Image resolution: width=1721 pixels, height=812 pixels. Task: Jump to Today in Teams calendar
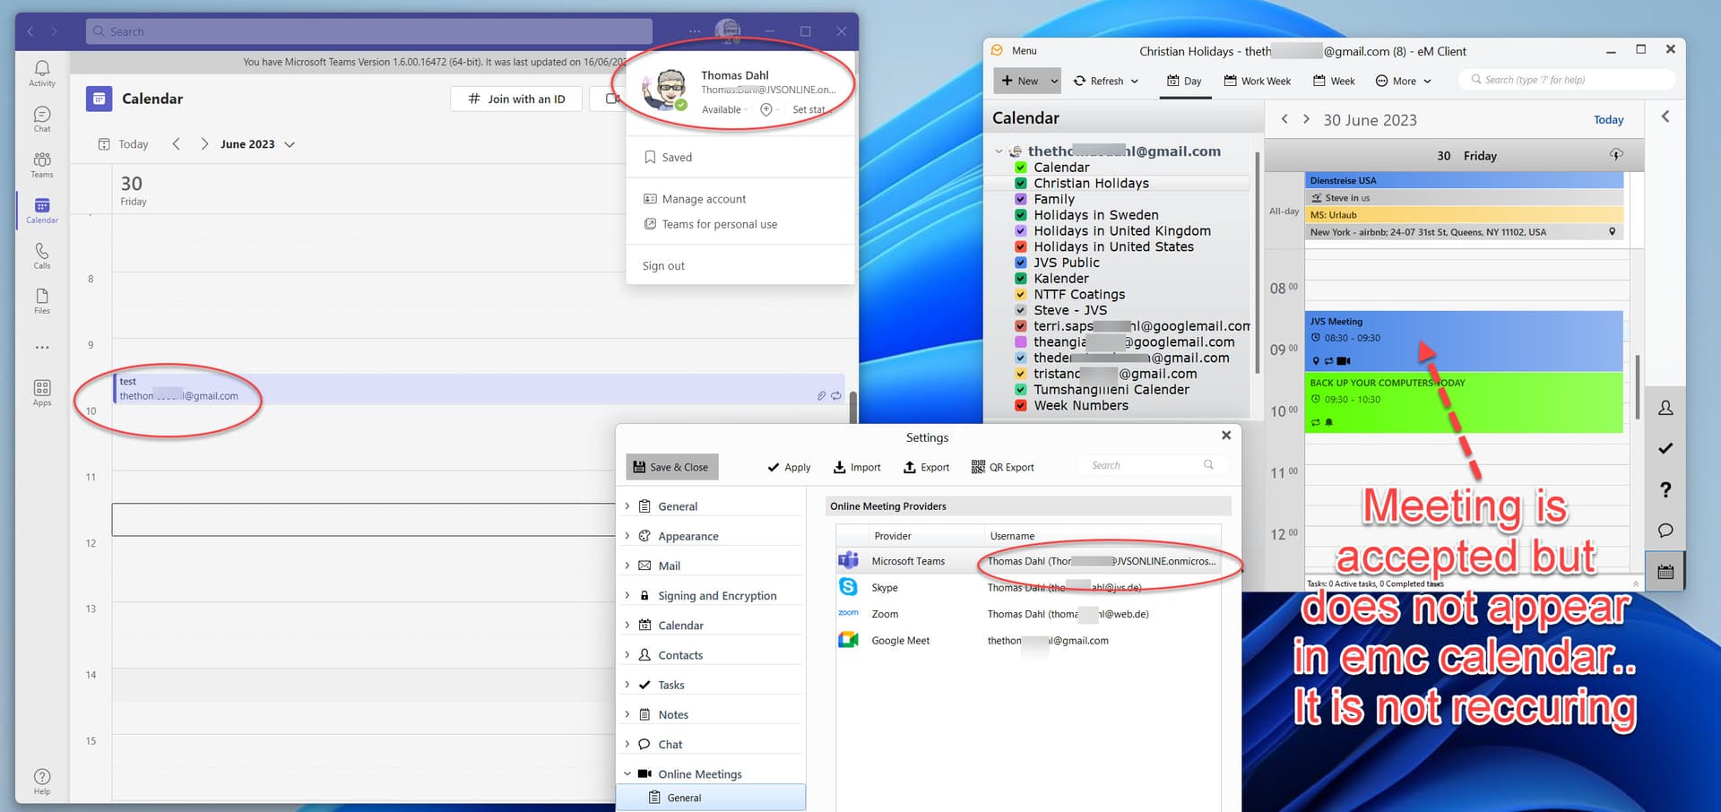[x=124, y=144]
